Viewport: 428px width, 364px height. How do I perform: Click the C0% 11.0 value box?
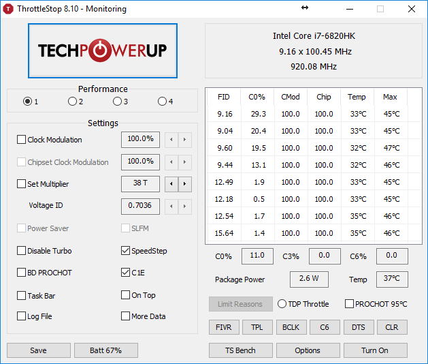257,256
